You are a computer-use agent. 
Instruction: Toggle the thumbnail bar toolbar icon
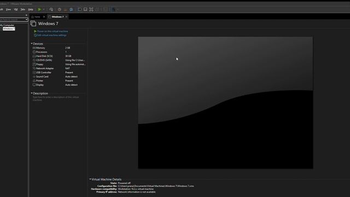pyautogui.click(x=85, y=9)
